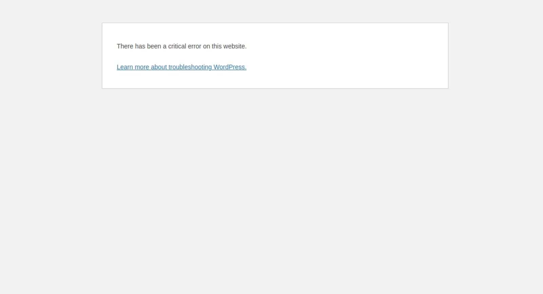Screen dimensions: 543x294
Task: Open the 'Learn more about troubleshooting WordPress' link
Action: click(x=182, y=67)
